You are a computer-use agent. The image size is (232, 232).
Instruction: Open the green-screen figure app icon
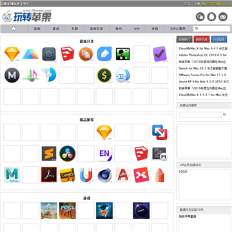click(122, 54)
